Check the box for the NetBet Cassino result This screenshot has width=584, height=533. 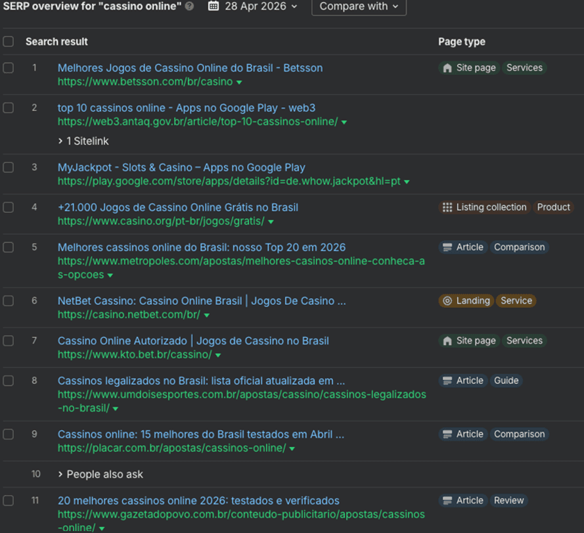click(8, 301)
